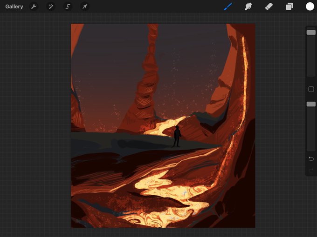317x237 pixels.
Task: Open the Actions wrench menu
Action: 34,7
